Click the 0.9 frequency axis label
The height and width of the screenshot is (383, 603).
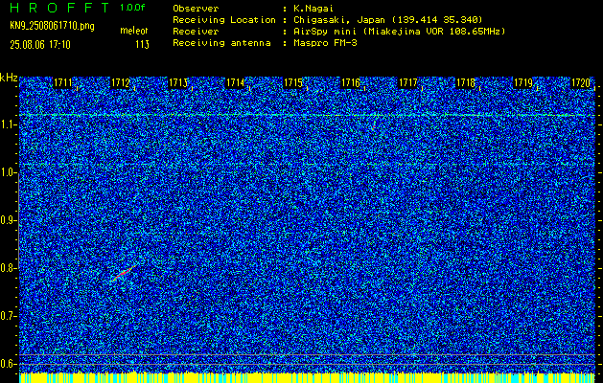9,220
